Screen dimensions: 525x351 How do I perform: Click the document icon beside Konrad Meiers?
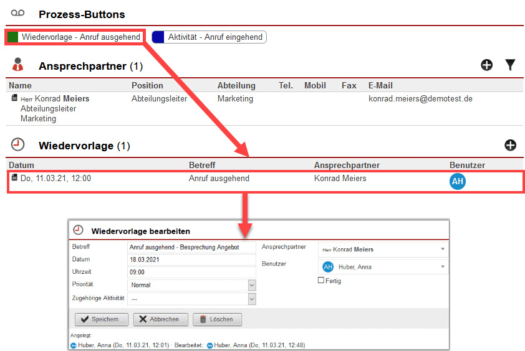click(14, 98)
